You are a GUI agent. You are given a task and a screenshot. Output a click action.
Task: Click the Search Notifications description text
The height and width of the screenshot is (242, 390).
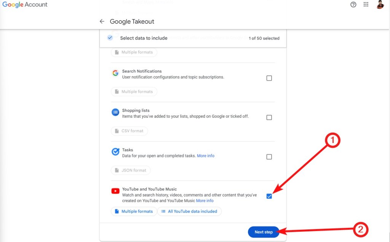pos(173,77)
